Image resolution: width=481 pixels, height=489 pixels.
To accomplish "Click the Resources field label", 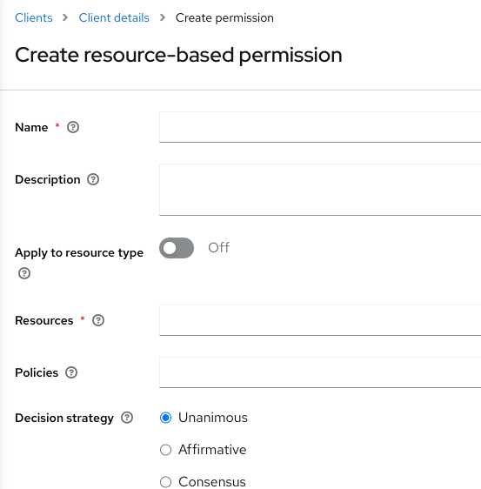I will point(44,320).
